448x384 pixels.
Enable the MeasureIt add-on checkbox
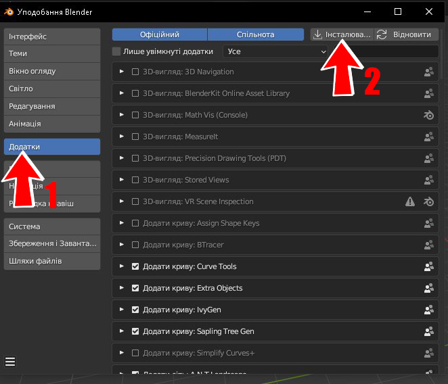coord(135,137)
